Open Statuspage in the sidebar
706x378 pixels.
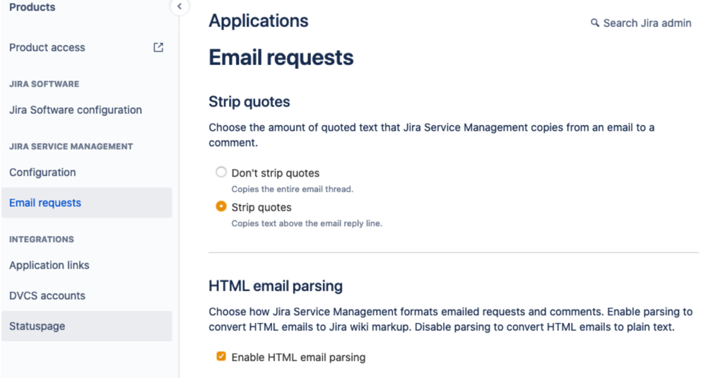click(x=86, y=326)
